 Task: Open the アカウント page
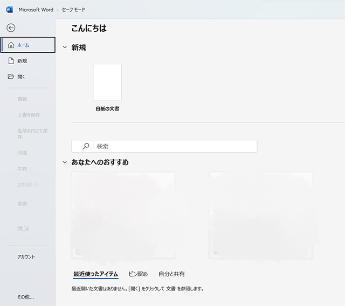[x=26, y=257]
